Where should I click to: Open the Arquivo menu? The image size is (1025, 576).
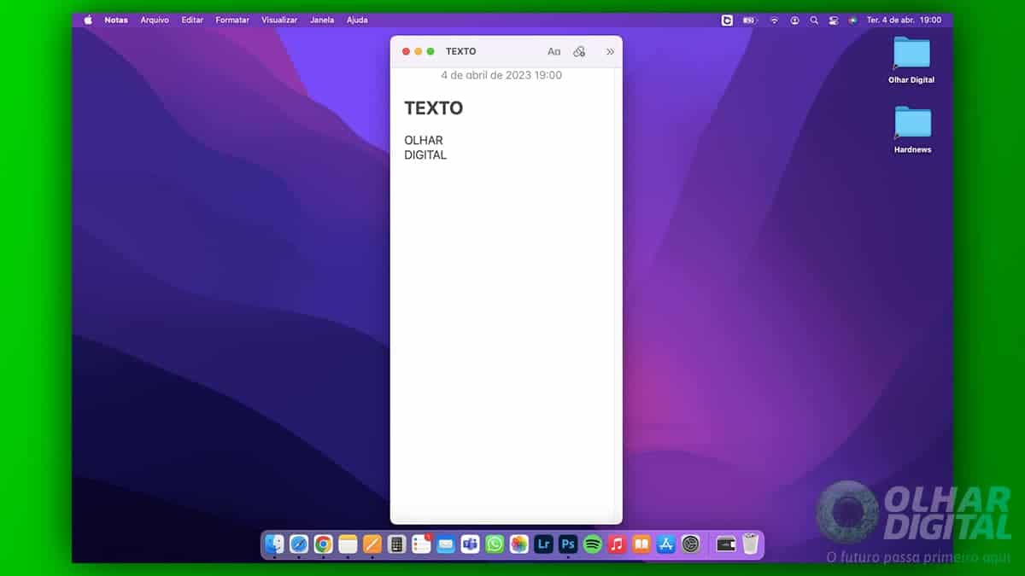click(x=155, y=20)
